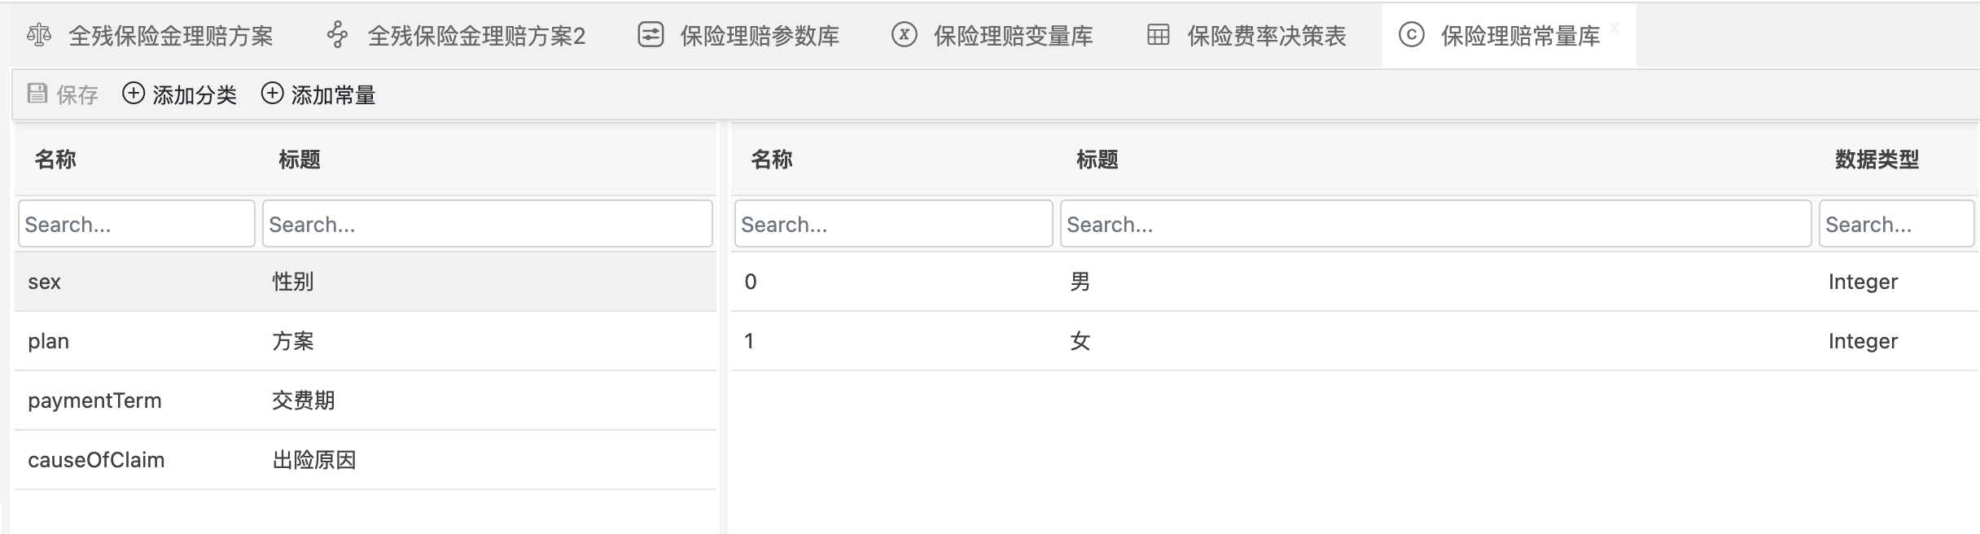Open the 保险费率决策表 tab
Image resolution: width=1980 pixels, height=534 pixels.
pos(1266,36)
